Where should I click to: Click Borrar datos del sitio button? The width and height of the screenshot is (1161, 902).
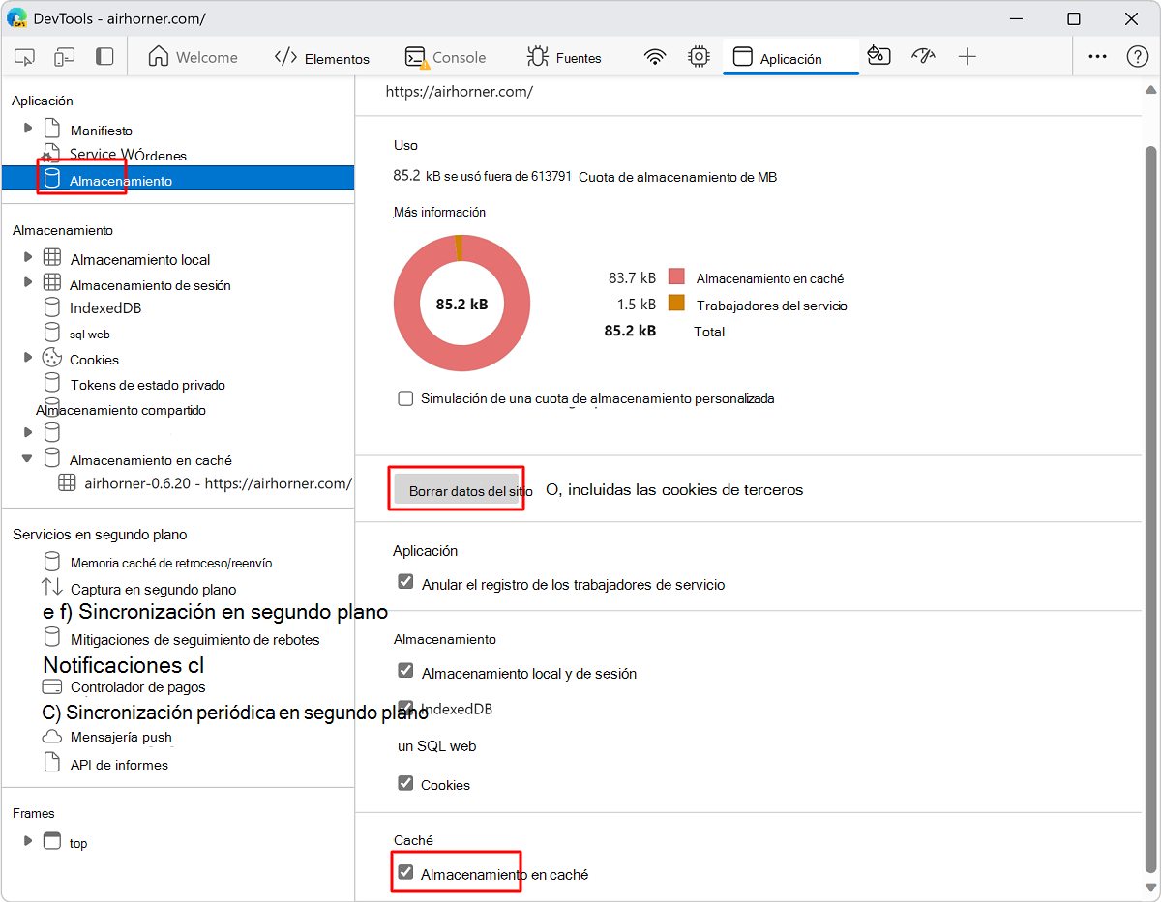[456, 489]
